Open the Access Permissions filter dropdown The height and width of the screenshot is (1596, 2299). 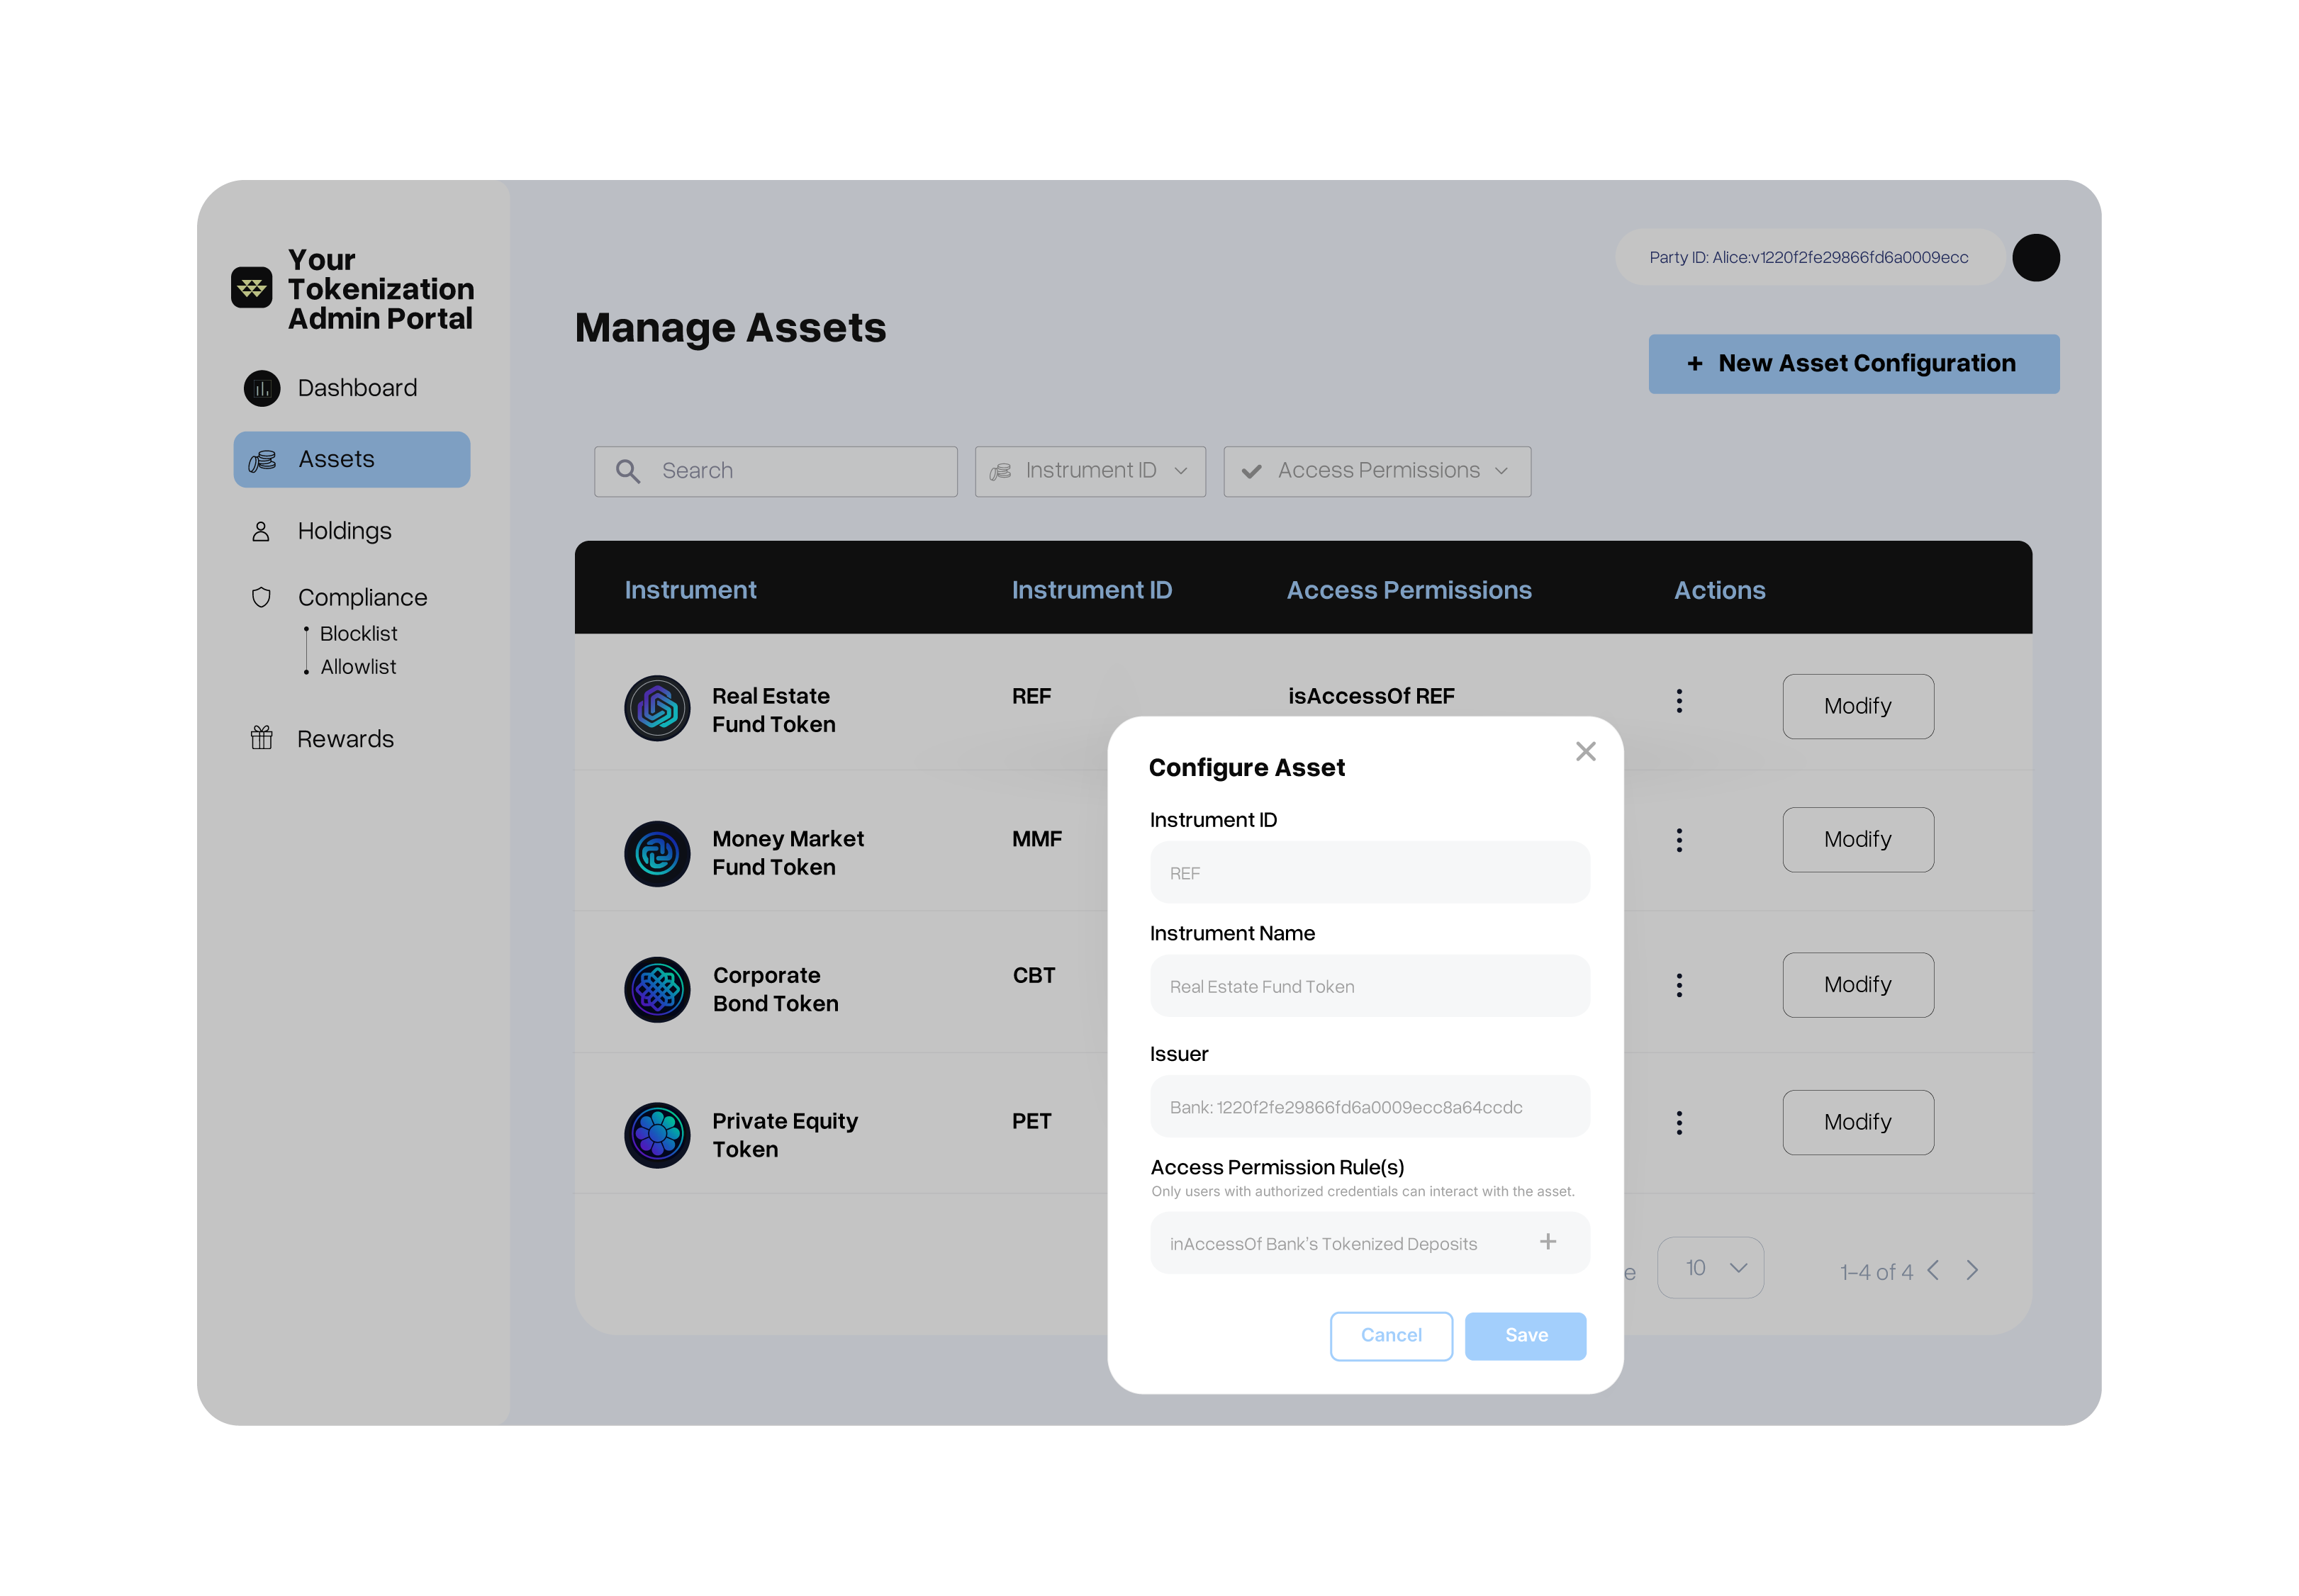point(1377,471)
